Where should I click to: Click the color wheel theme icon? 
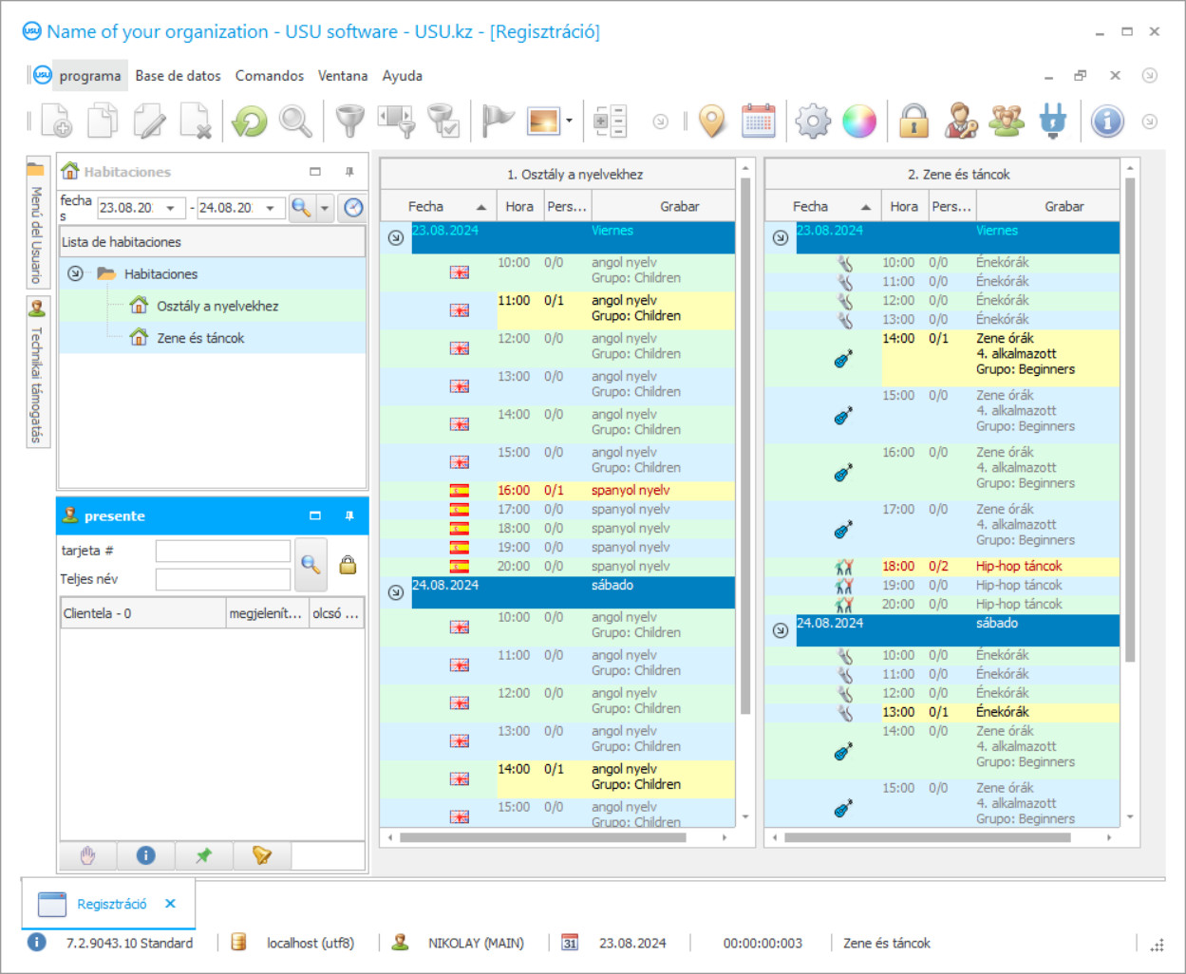[x=859, y=122]
